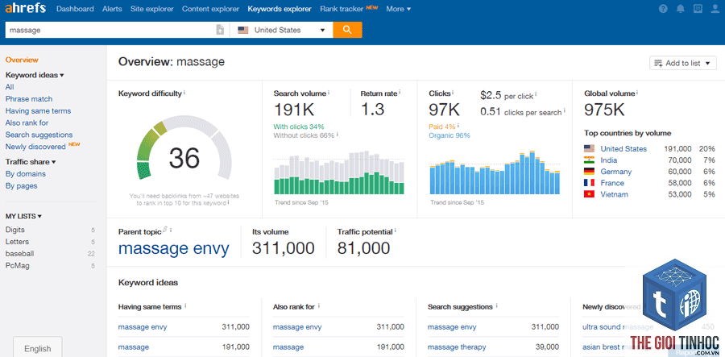
Task: Click the blue clicks trend chart
Action: click(x=495, y=172)
